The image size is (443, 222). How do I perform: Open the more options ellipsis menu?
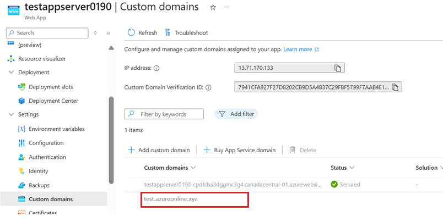(227, 7)
